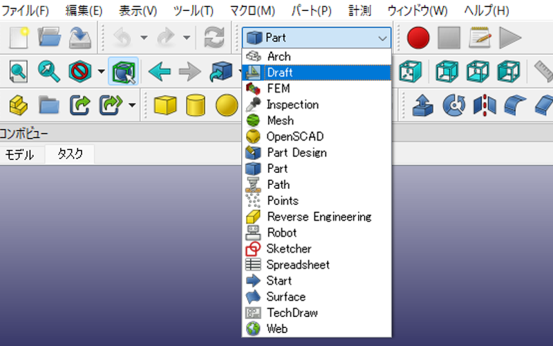Screen dimensions: 553x346
Task: Save the document via disk icon
Action: pos(80,37)
